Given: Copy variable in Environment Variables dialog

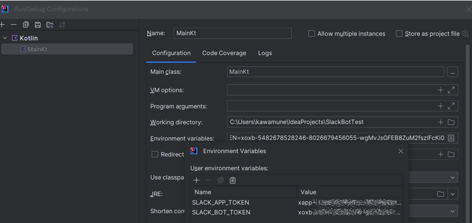Looking at the screenshot, I should pyautogui.click(x=221, y=180).
